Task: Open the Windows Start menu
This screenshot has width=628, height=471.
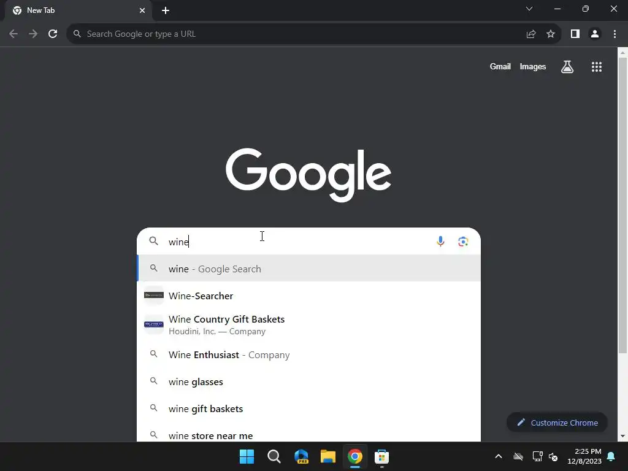Action: click(x=247, y=456)
